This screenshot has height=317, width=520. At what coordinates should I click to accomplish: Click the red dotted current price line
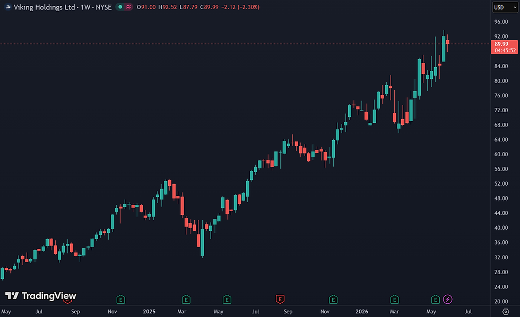[x=245, y=44]
